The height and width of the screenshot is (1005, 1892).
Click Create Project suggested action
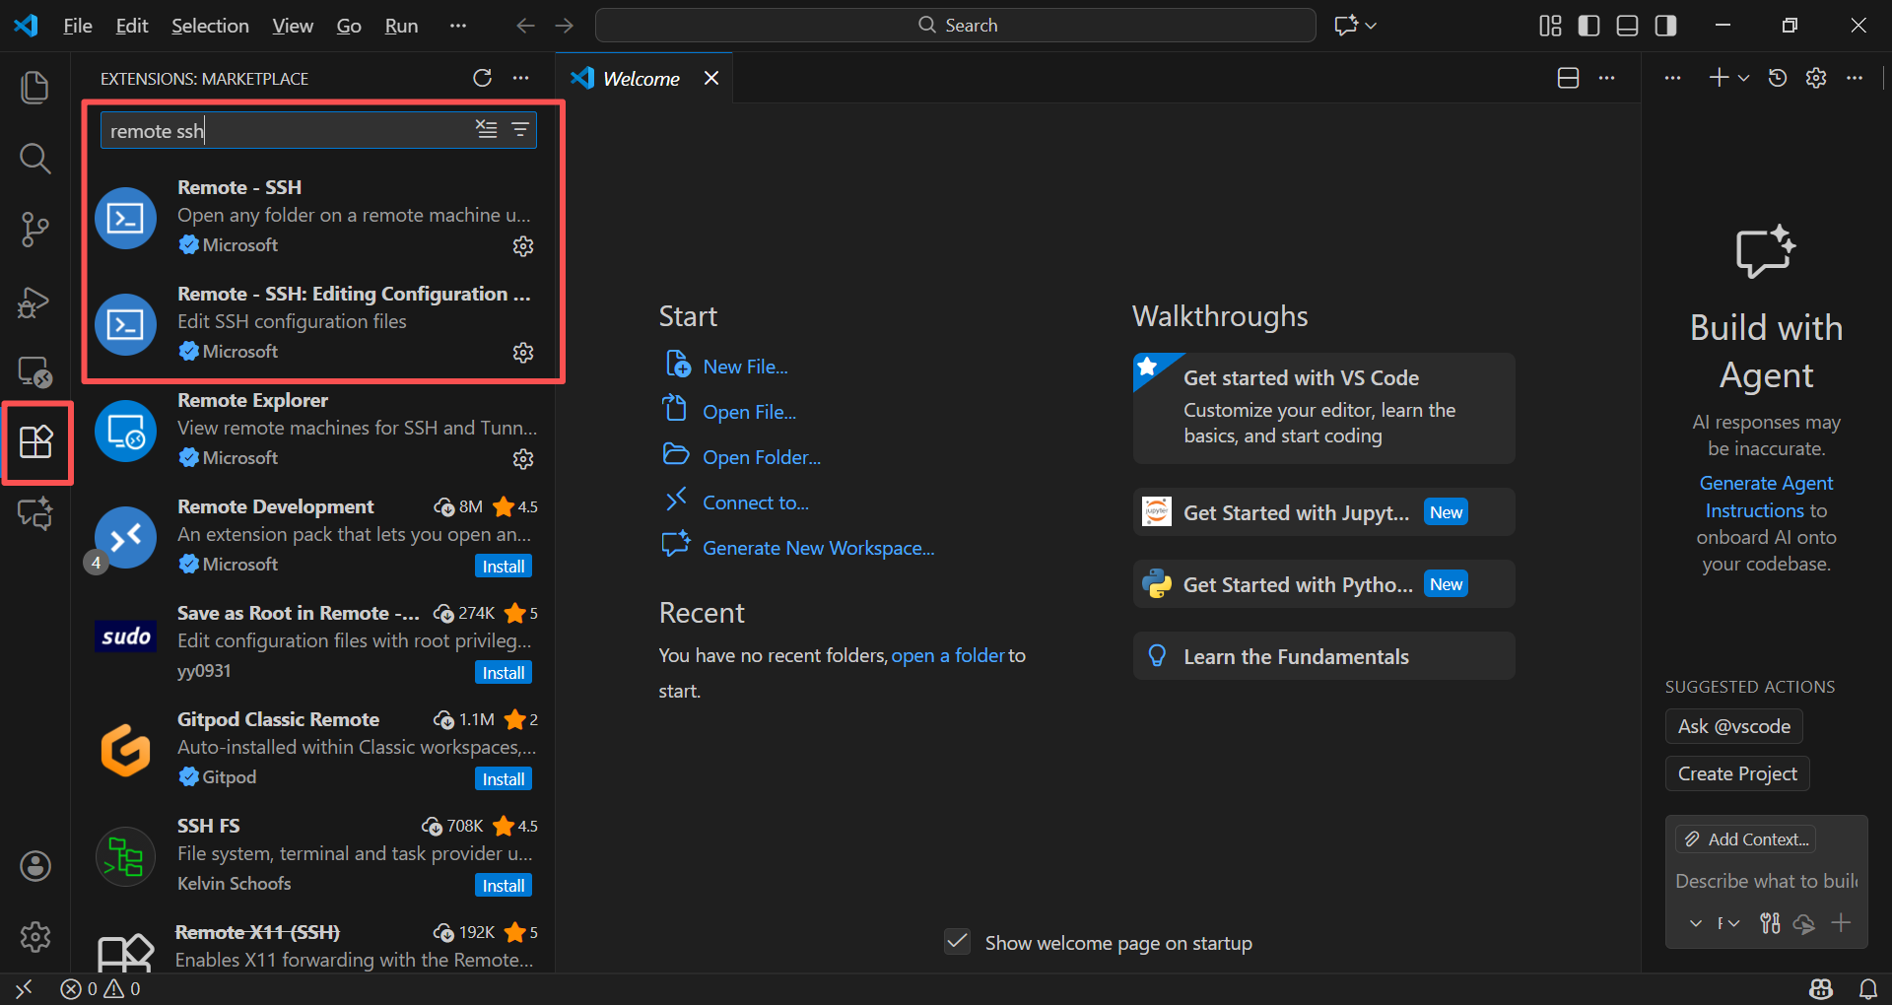pyautogui.click(x=1737, y=773)
